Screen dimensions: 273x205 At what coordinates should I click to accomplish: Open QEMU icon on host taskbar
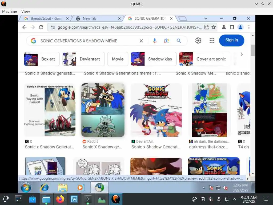pos(116,199)
